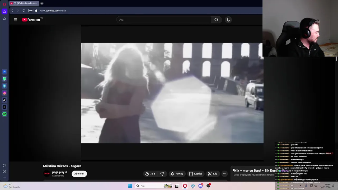
Task: Select the Müslüm Gürses YouTube tab
Action: point(24,3)
